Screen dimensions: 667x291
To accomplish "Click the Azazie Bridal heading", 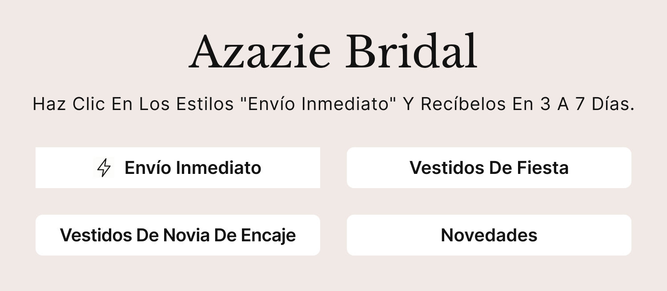I will (333, 52).
